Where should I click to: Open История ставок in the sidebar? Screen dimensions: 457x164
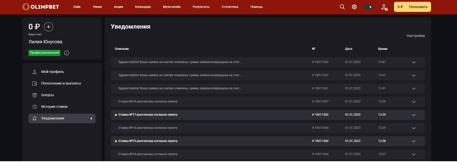coord(54,107)
